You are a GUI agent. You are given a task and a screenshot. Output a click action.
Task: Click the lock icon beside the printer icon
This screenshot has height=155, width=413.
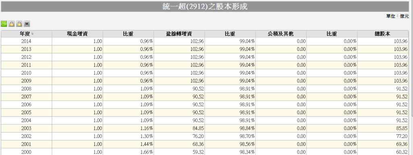click(x=19, y=24)
